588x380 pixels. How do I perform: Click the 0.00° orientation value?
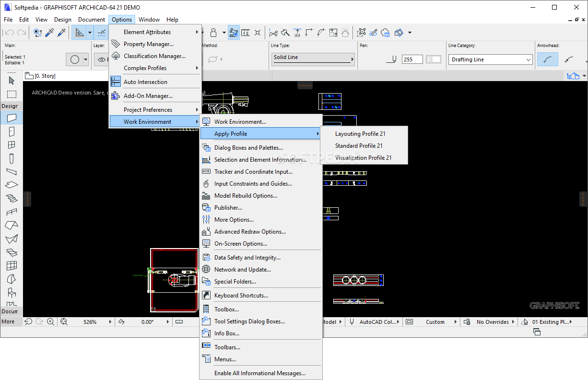pos(147,322)
